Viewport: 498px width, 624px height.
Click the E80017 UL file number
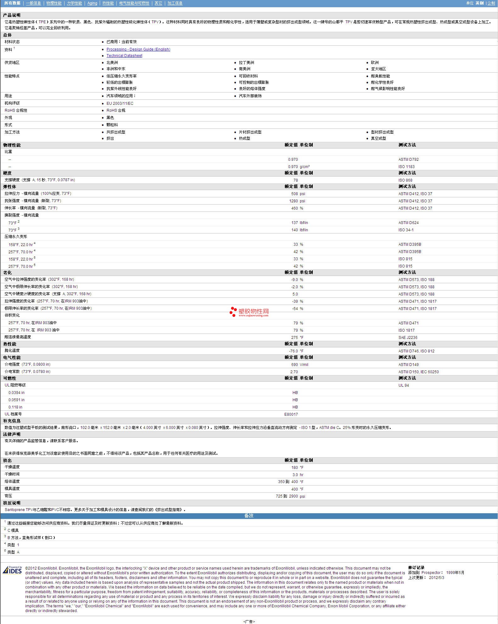click(x=291, y=414)
